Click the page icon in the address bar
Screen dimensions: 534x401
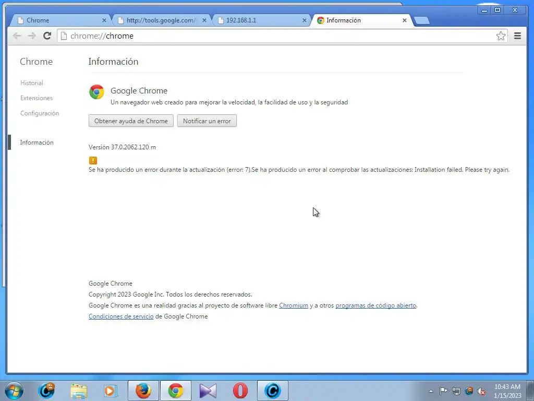[x=64, y=36]
